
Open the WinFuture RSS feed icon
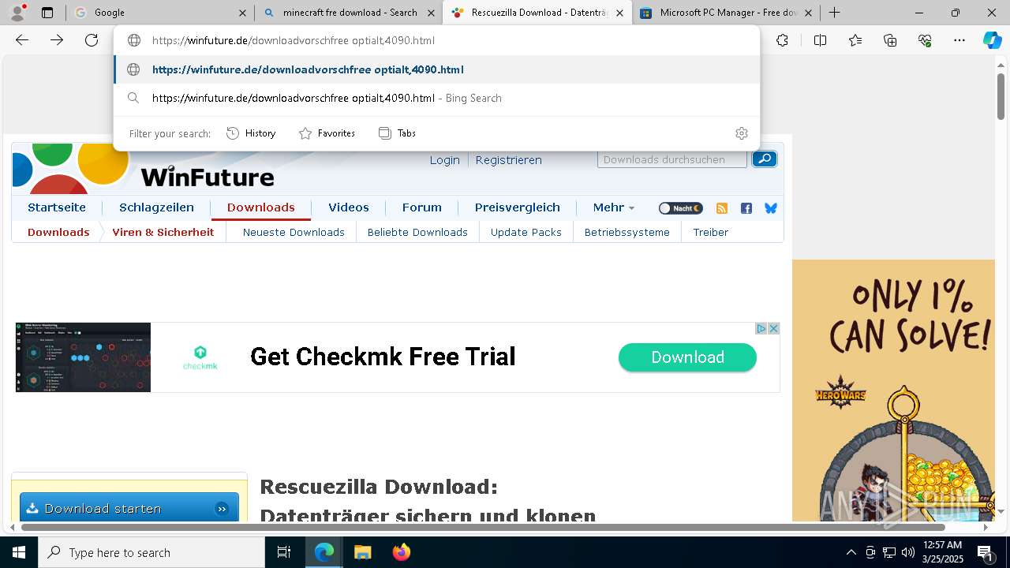(721, 208)
